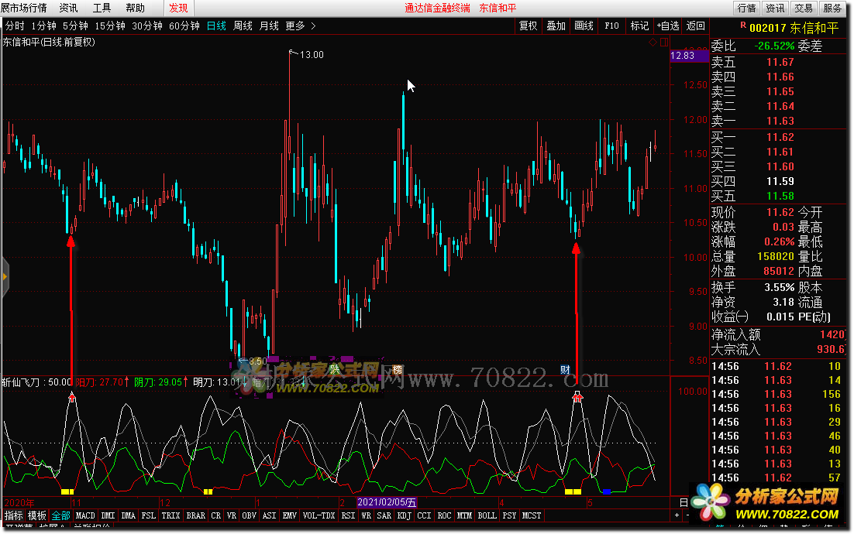This screenshot has height=534, width=854.
Task: Click the red 发现 tab
Action: (x=178, y=8)
